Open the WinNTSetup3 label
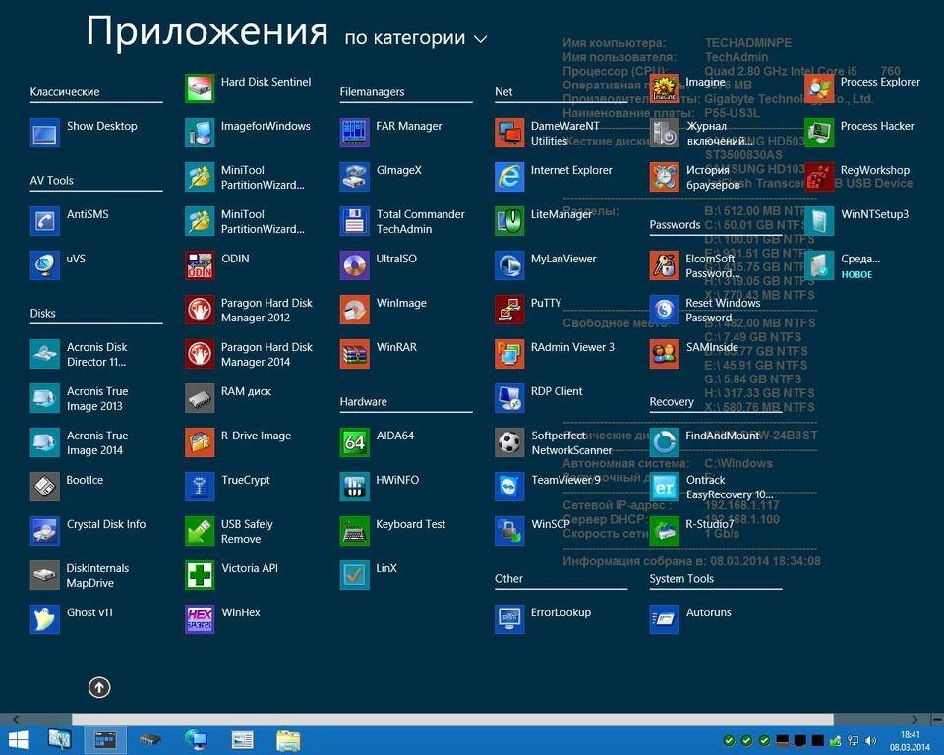 pos(874,214)
